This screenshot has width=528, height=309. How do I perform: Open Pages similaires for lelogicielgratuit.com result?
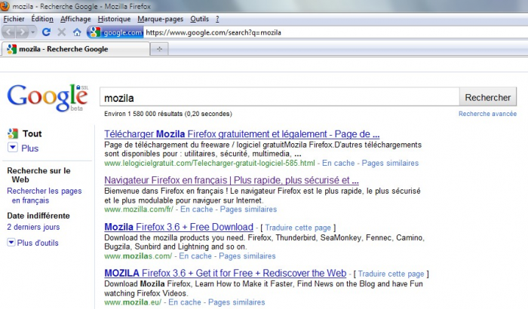point(390,163)
